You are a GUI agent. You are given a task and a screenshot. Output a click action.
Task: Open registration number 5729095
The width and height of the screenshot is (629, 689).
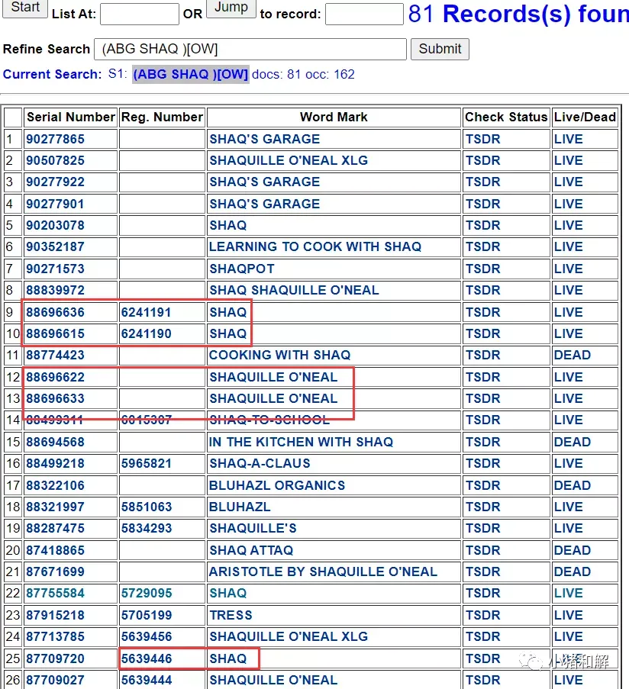tap(147, 593)
